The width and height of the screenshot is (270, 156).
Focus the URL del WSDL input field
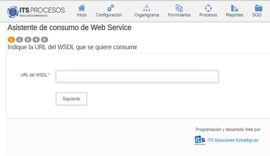pyautogui.click(x=137, y=77)
